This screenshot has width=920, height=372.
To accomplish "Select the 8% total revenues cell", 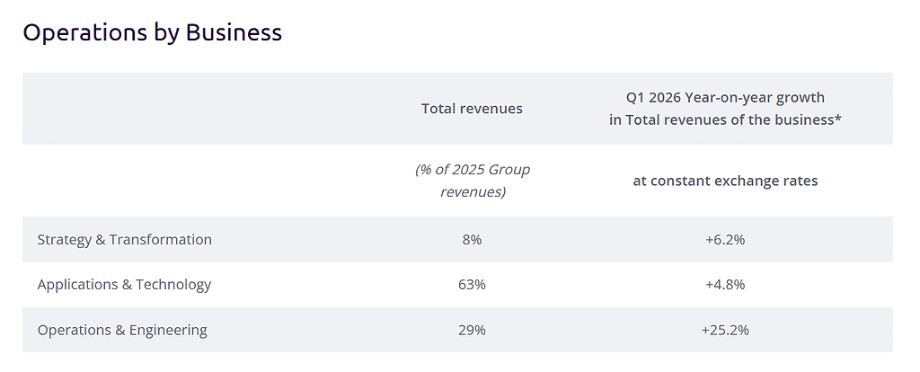I will point(472,240).
